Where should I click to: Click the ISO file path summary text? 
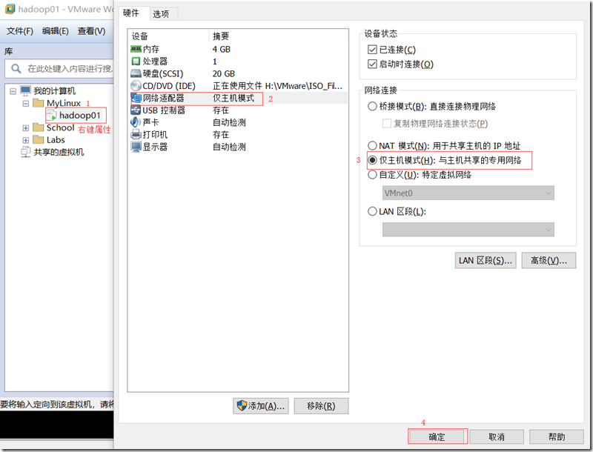tap(277, 86)
